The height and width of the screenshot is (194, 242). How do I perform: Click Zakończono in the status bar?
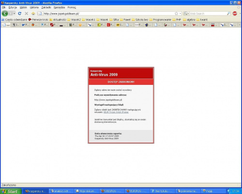tap(9, 185)
